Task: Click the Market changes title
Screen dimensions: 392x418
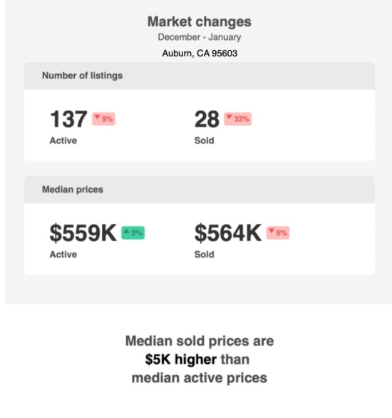Action: tap(200, 21)
